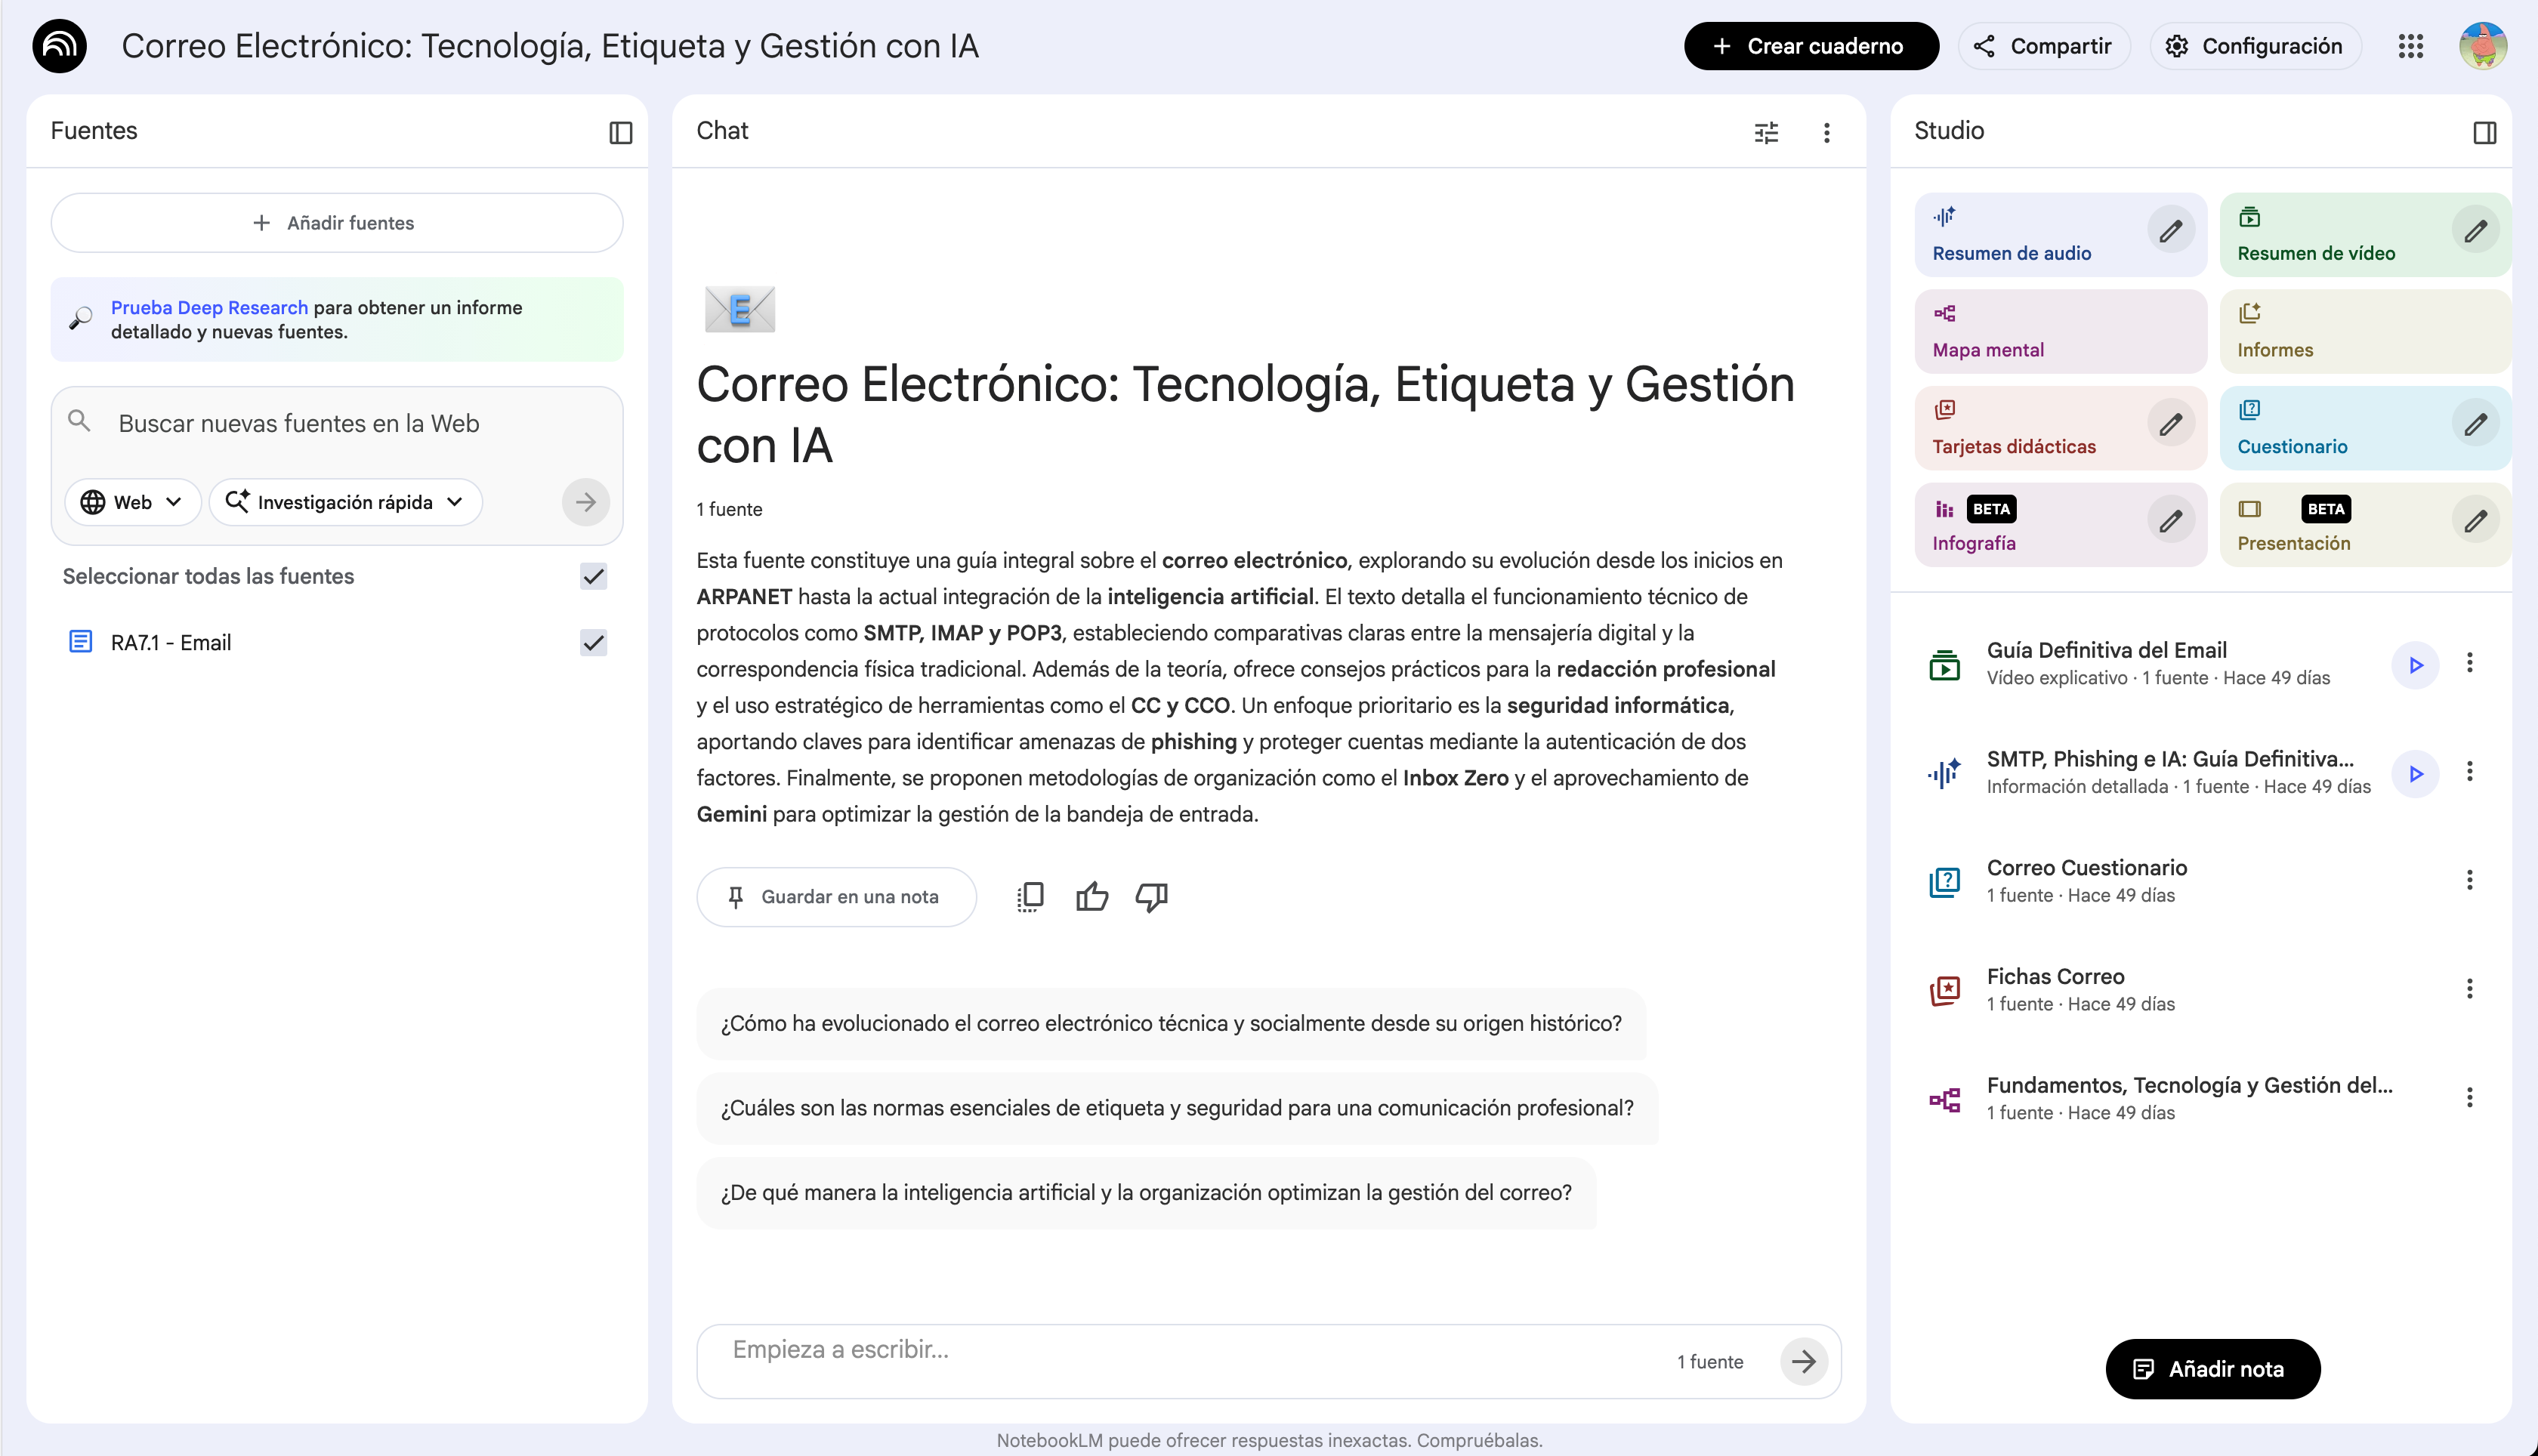The width and height of the screenshot is (2538, 1456).
Task: Collapse the Fuentes panel
Action: click(620, 132)
